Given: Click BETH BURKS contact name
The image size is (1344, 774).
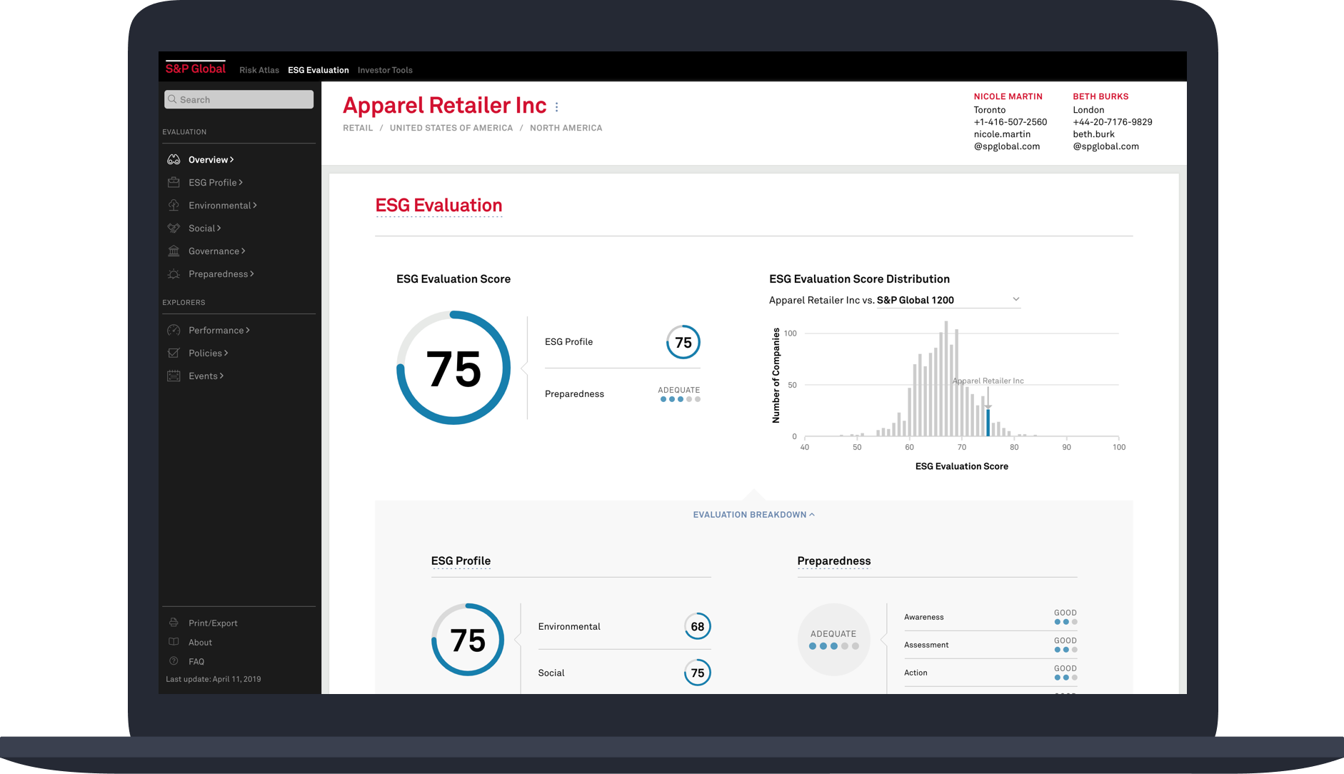Looking at the screenshot, I should tap(1100, 96).
